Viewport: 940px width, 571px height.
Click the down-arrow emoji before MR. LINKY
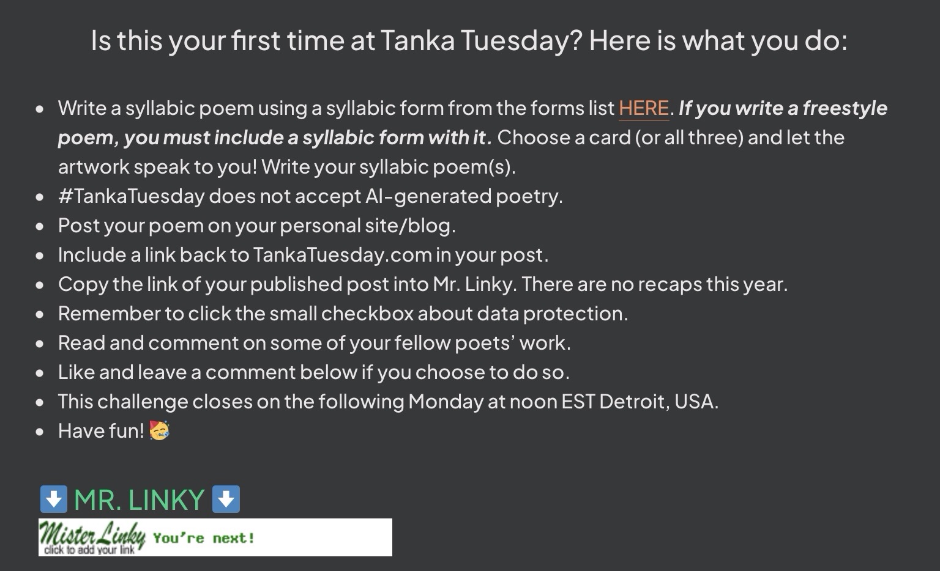coord(53,499)
